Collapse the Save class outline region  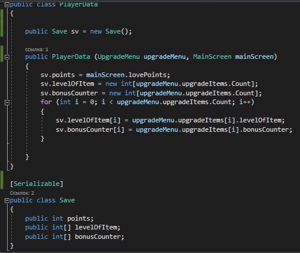[x=7, y=201]
